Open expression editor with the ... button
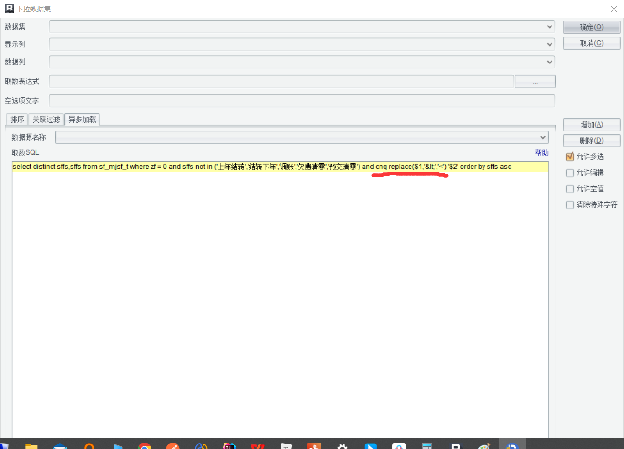This screenshot has width=624, height=449. (535, 82)
